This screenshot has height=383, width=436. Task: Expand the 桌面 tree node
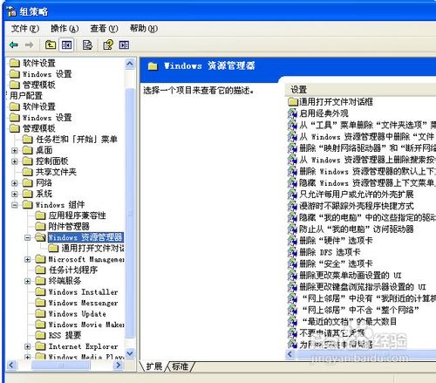pyautogui.click(x=15, y=151)
